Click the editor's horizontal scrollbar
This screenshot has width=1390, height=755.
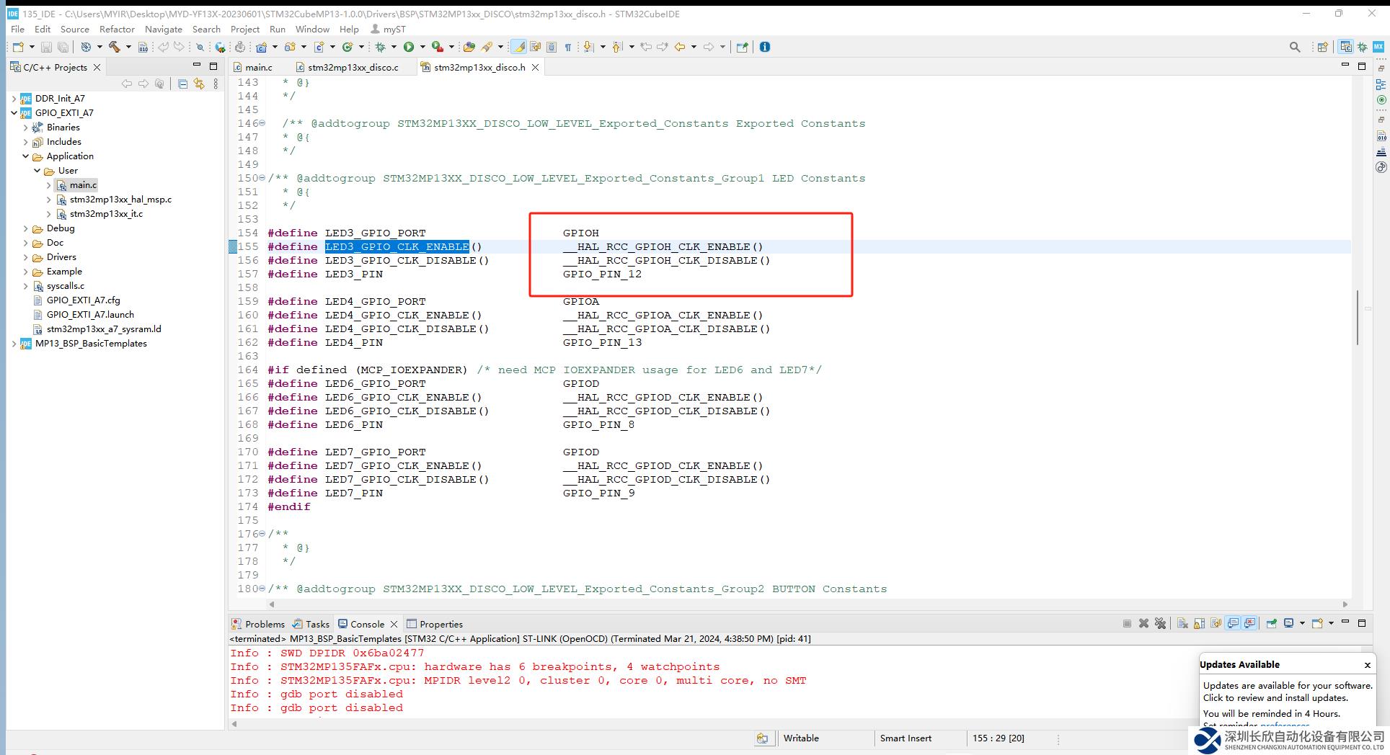click(x=807, y=604)
